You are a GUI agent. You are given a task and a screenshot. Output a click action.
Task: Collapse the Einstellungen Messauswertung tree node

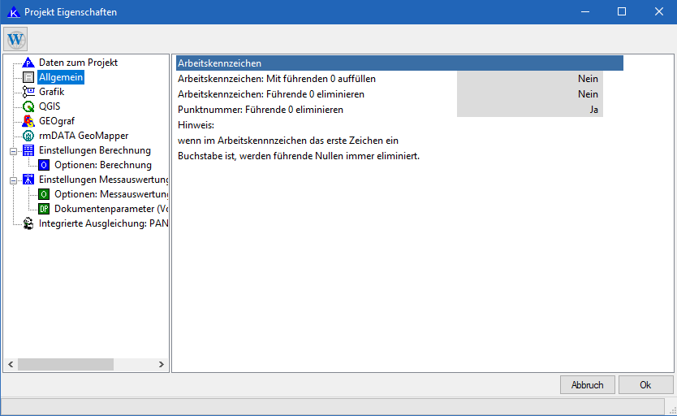[x=13, y=180]
